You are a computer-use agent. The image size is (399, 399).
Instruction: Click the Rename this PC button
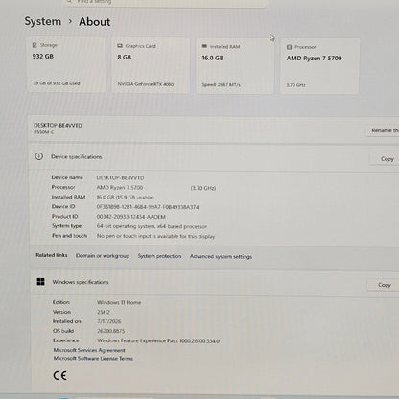click(x=384, y=130)
